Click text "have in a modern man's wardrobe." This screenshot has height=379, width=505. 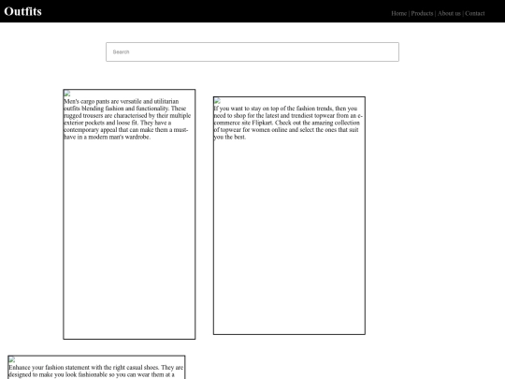108,137
